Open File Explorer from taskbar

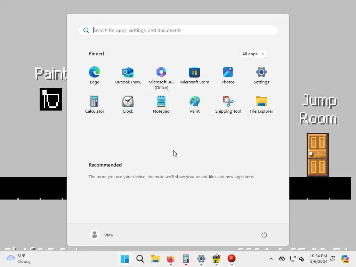click(x=155, y=259)
